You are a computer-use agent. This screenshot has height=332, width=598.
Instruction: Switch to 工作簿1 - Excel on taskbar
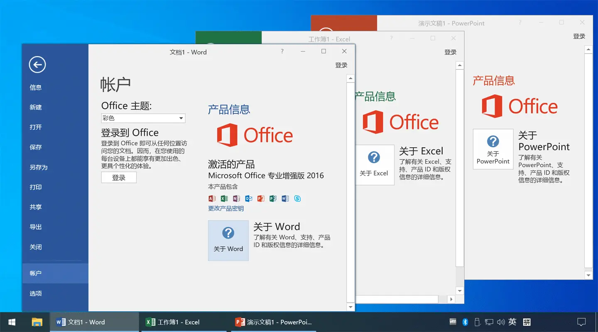pos(179,322)
